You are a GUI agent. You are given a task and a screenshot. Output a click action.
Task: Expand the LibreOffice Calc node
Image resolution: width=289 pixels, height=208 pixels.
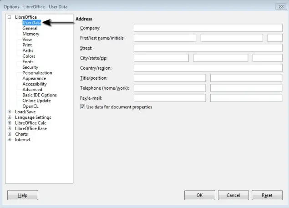click(x=10, y=123)
